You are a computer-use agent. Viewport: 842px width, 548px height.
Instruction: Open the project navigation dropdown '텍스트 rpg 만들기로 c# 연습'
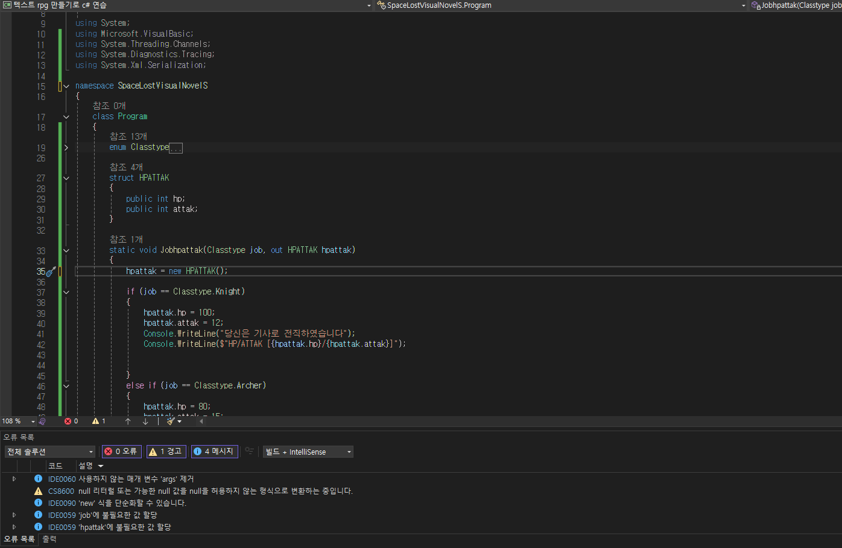187,5
